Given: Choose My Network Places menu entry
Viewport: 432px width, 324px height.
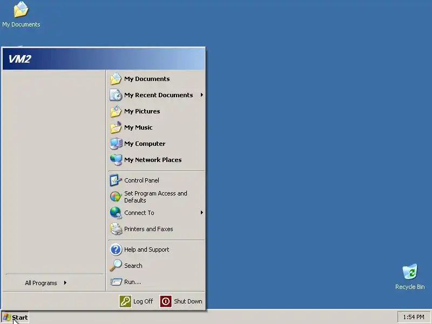Looking at the screenshot, I should click(157, 160).
